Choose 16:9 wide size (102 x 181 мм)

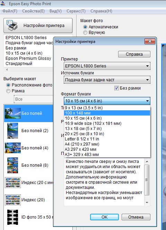click(x=107, y=123)
